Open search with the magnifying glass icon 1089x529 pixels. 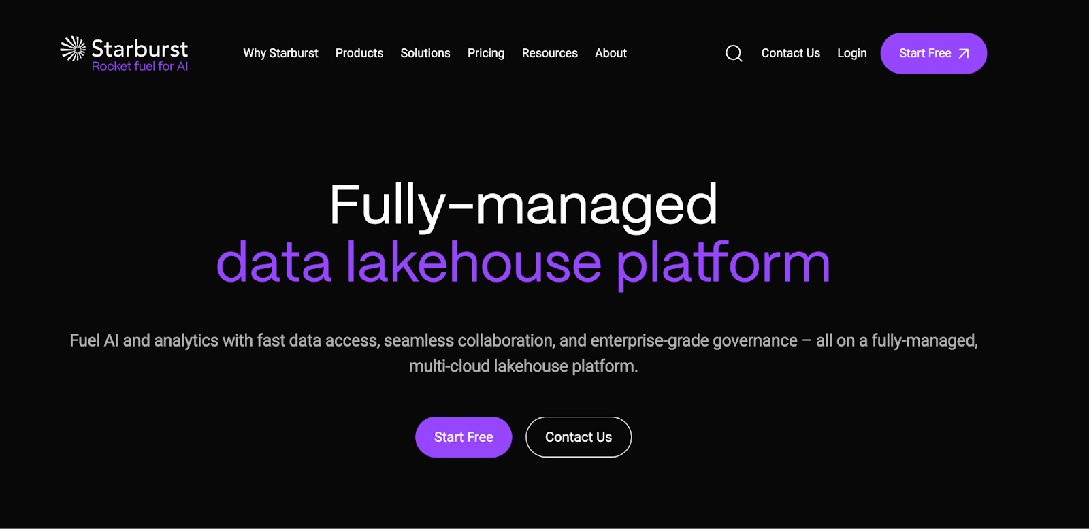point(734,53)
